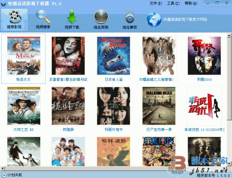
Task: Select the 中国枭雄之义海豪情 poster
Action: 159,56
